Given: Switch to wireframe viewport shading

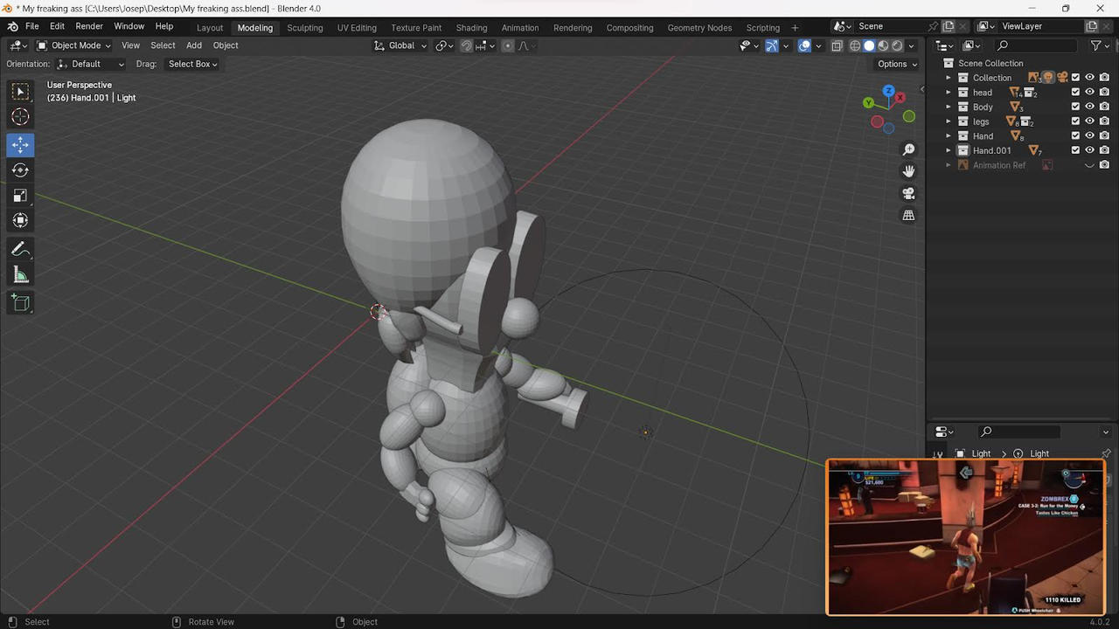Looking at the screenshot, I should (x=855, y=45).
